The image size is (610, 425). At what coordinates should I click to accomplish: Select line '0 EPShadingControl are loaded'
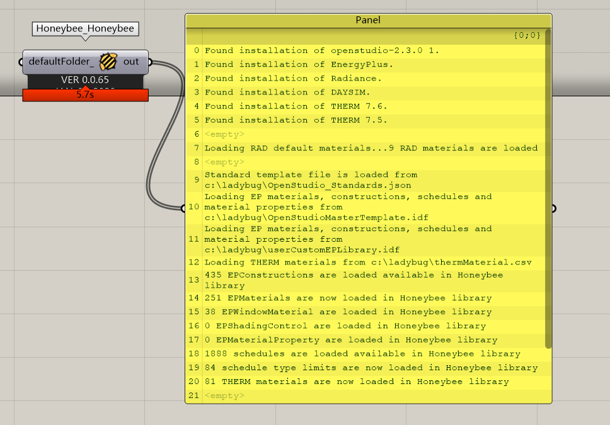345,326
